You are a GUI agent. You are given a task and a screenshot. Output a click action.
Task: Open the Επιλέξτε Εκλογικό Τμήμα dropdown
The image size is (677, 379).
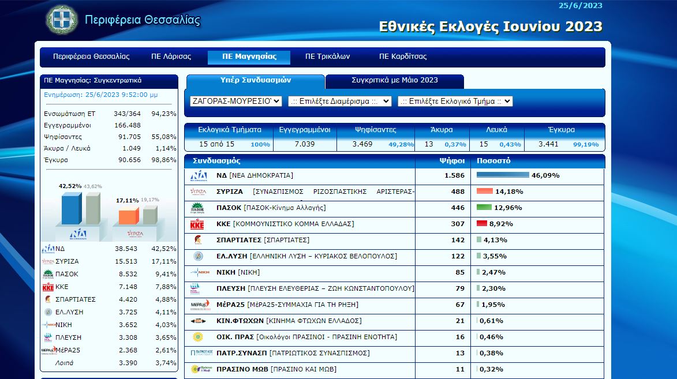(455, 101)
